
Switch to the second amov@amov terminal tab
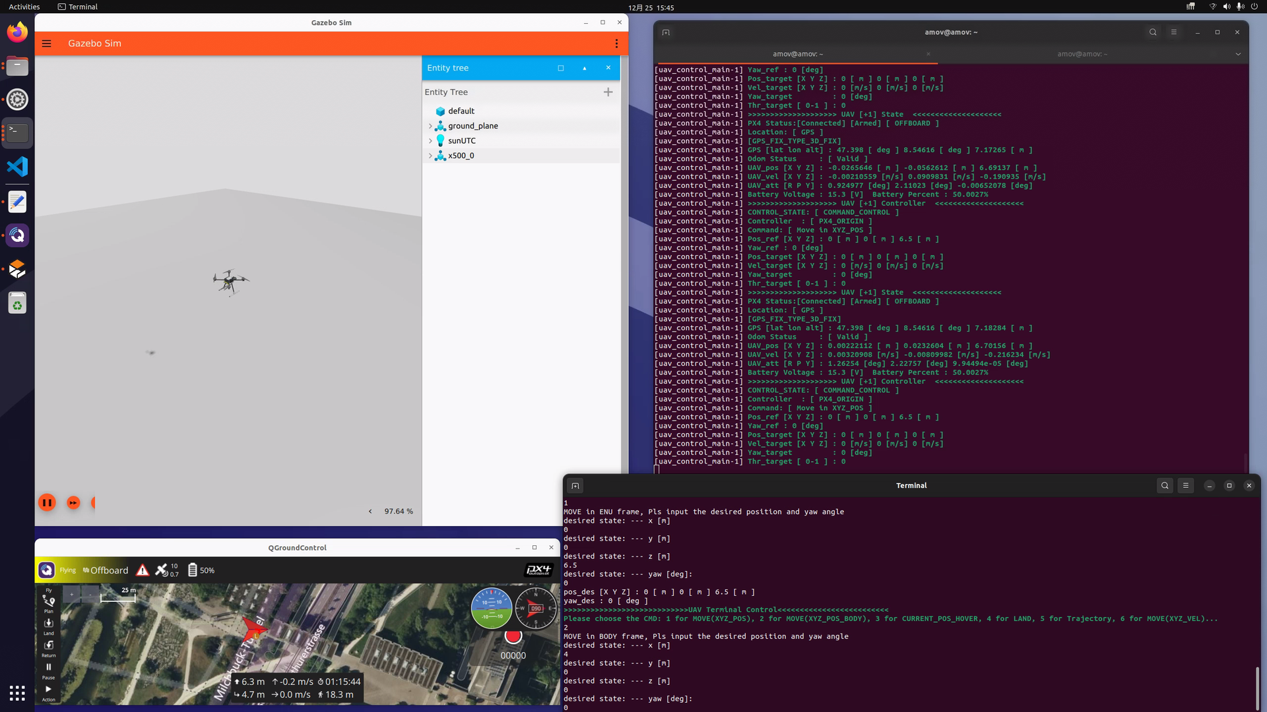1082,54
